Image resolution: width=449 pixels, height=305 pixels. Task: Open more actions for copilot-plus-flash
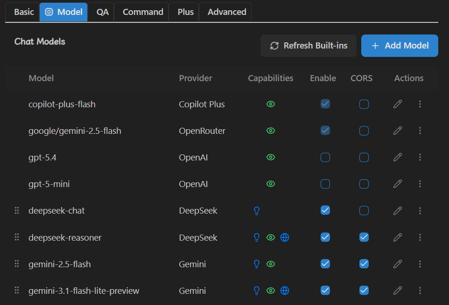(420, 104)
